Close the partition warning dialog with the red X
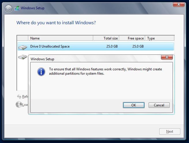 click(x=167, y=57)
